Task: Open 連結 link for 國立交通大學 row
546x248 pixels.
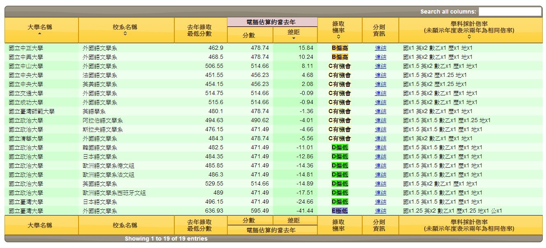Action: pyautogui.click(x=380, y=93)
